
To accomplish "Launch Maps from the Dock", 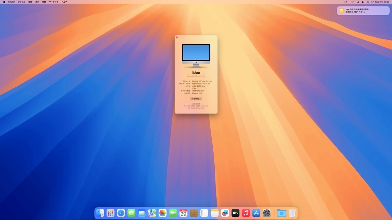I will pyautogui.click(x=152, y=213).
